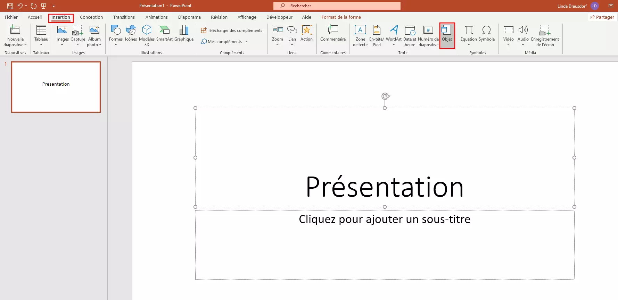618x300 pixels.
Task: Open the Développeur tab
Action: (x=279, y=17)
